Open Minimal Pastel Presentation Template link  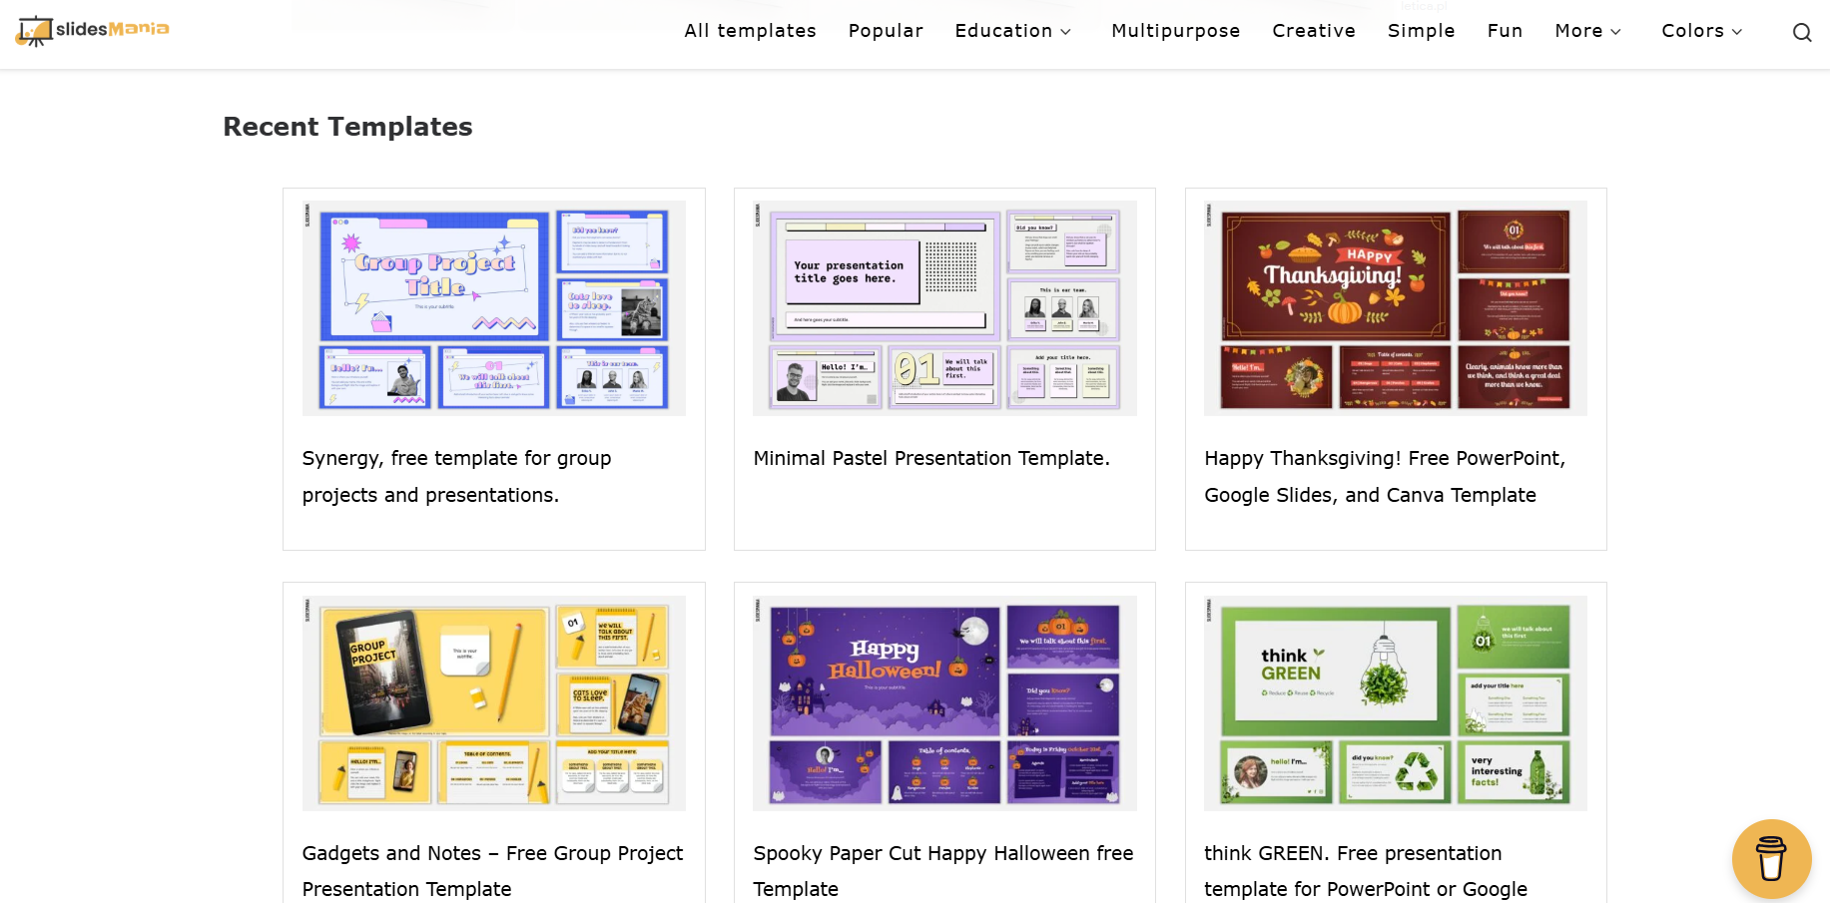click(930, 458)
